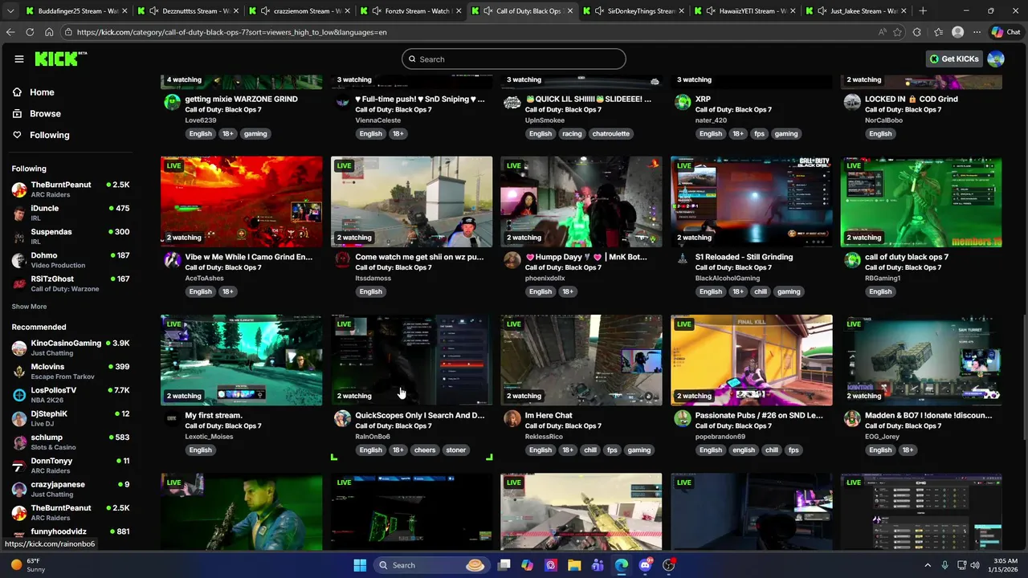Click popebrandon69 channel avatar
Viewport: 1028px width, 578px height.
point(683,418)
